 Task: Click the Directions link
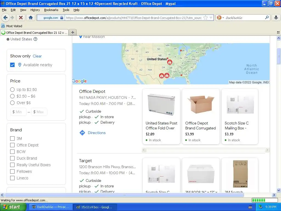click(97, 133)
